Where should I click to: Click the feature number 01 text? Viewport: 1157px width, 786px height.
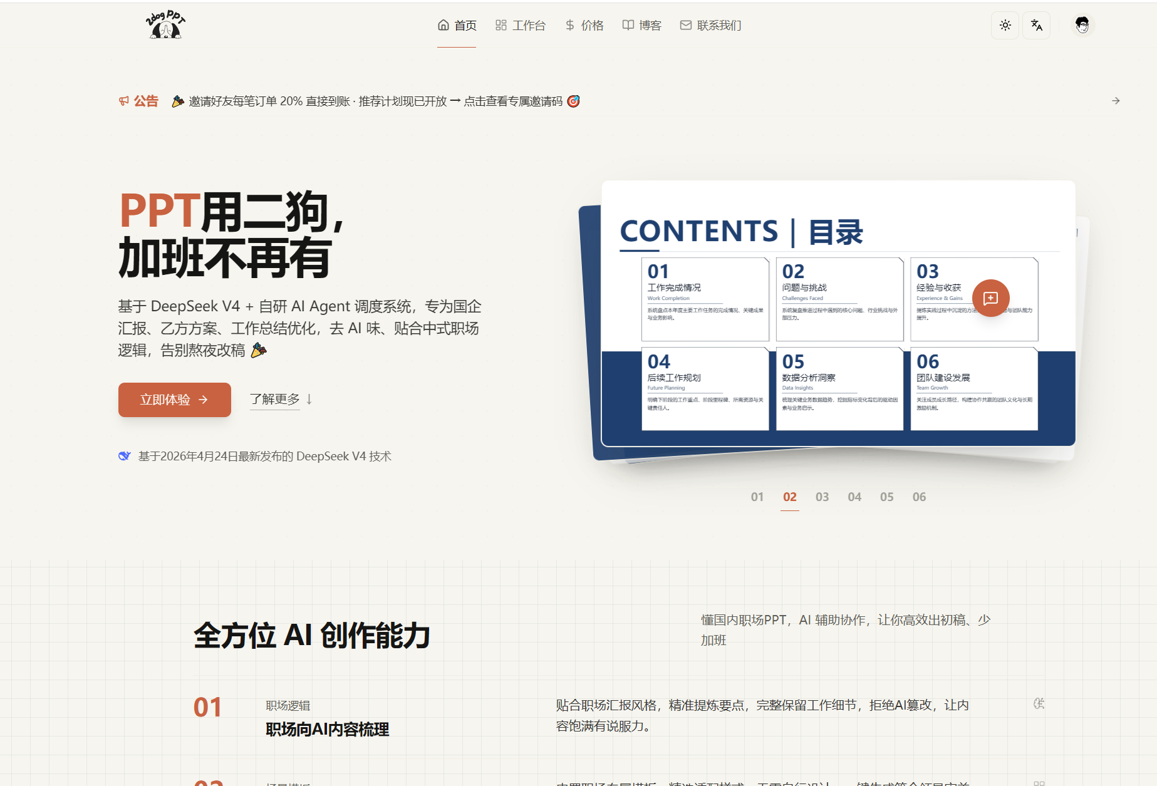click(207, 707)
